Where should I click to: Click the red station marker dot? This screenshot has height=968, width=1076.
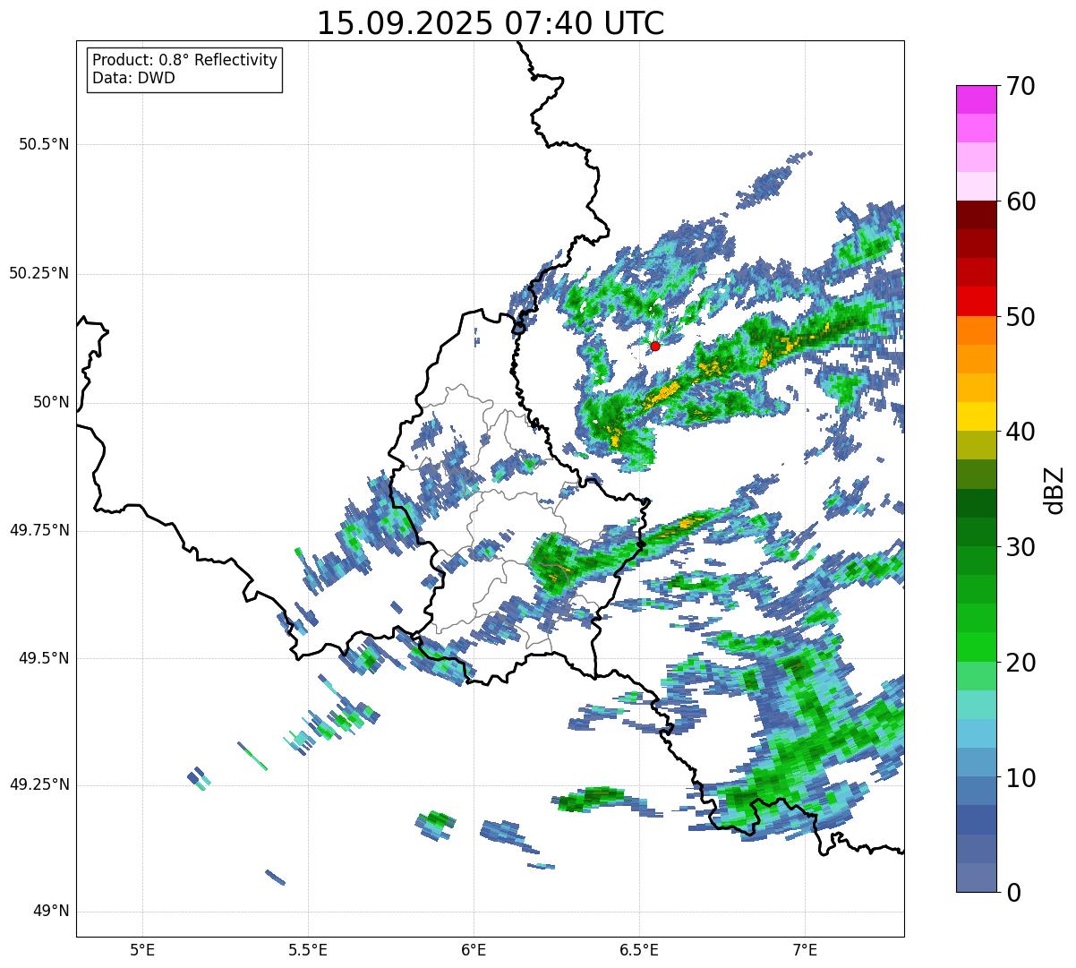[655, 346]
